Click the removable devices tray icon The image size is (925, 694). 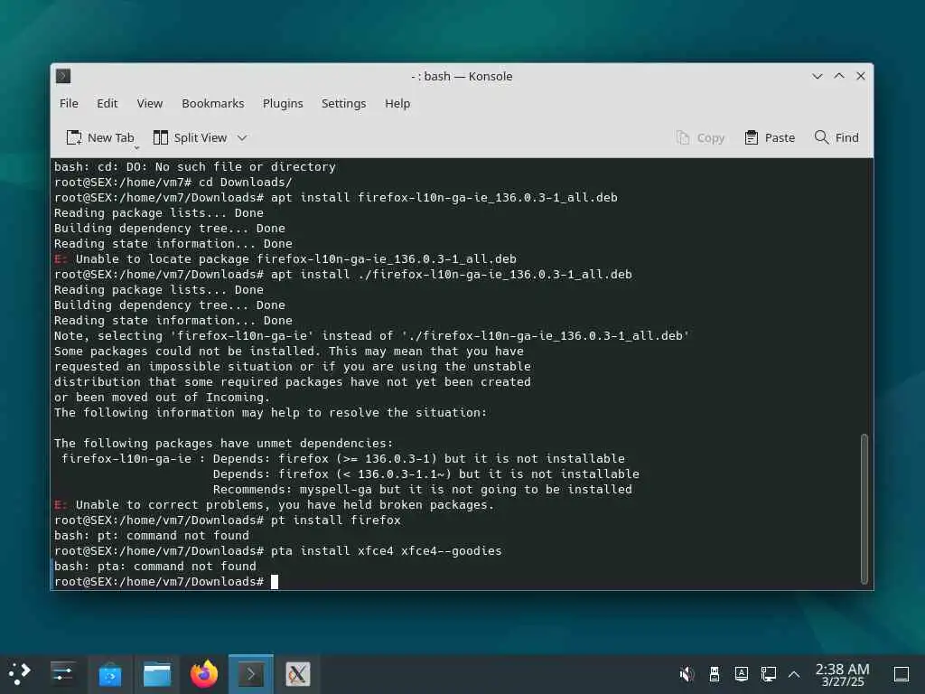(715, 674)
